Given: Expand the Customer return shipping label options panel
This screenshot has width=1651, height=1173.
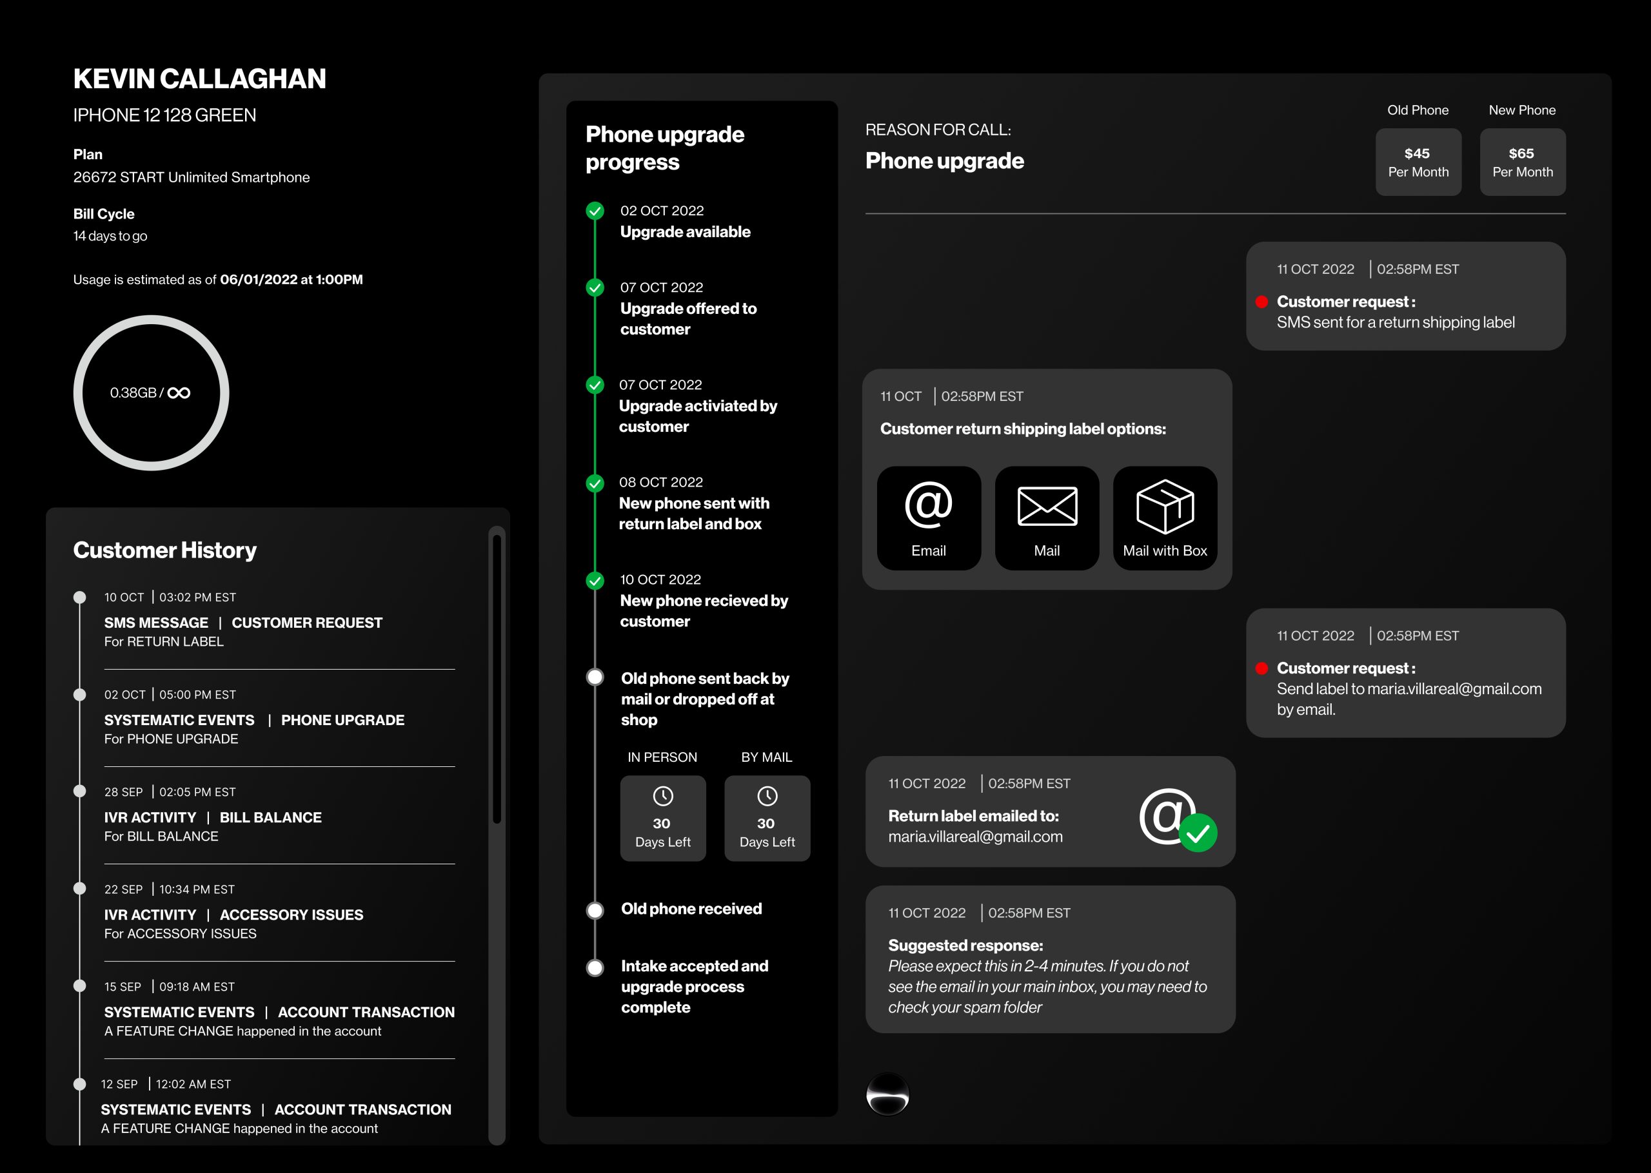Looking at the screenshot, I should coord(1048,477).
